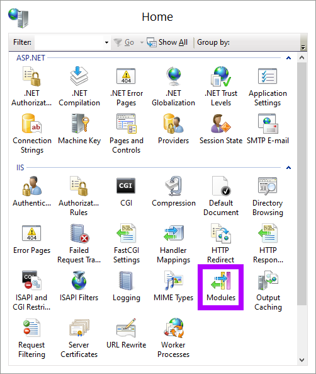Click the scrollbar down arrow
The width and height of the screenshot is (316, 374).
coord(302,360)
